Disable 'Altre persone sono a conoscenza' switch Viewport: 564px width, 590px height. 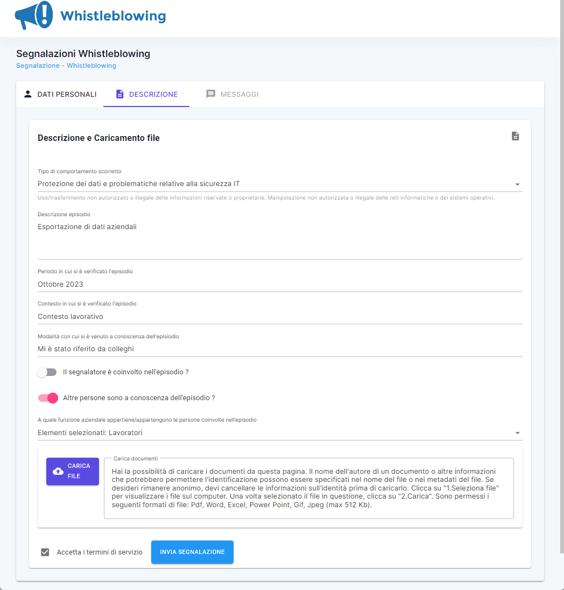pyautogui.click(x=48, y=398)
